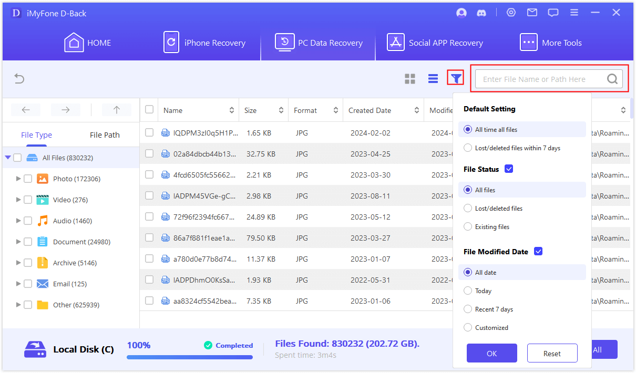Open iPhone Recovery tab
636x373 pixels.
point(204,43)
